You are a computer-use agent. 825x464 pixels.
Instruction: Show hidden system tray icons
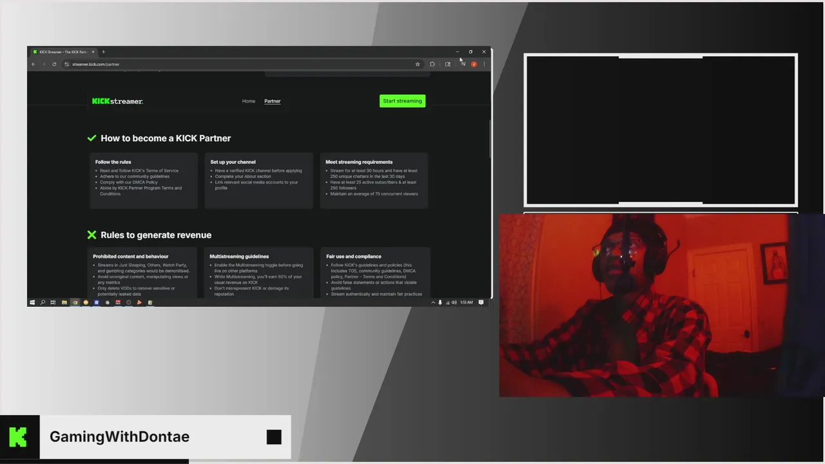[x=433, y=302]
